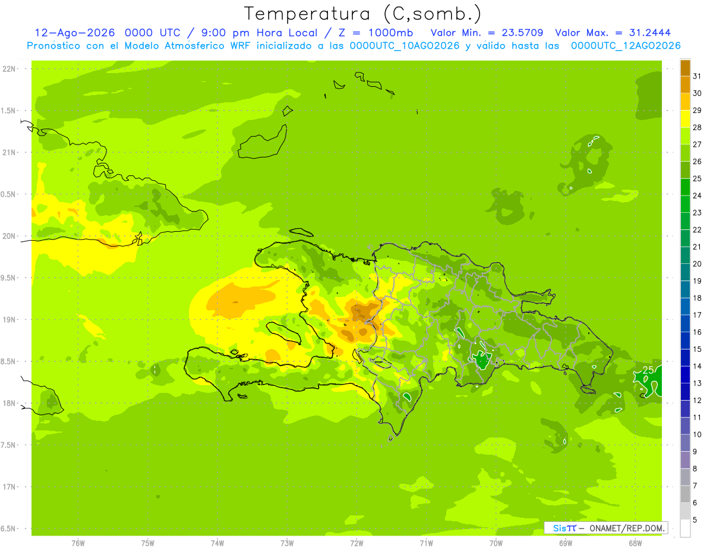The height and width of the screenshot is (551, 713).
Task: Click the "75W" longitude axis label
Action: (148, 543)
